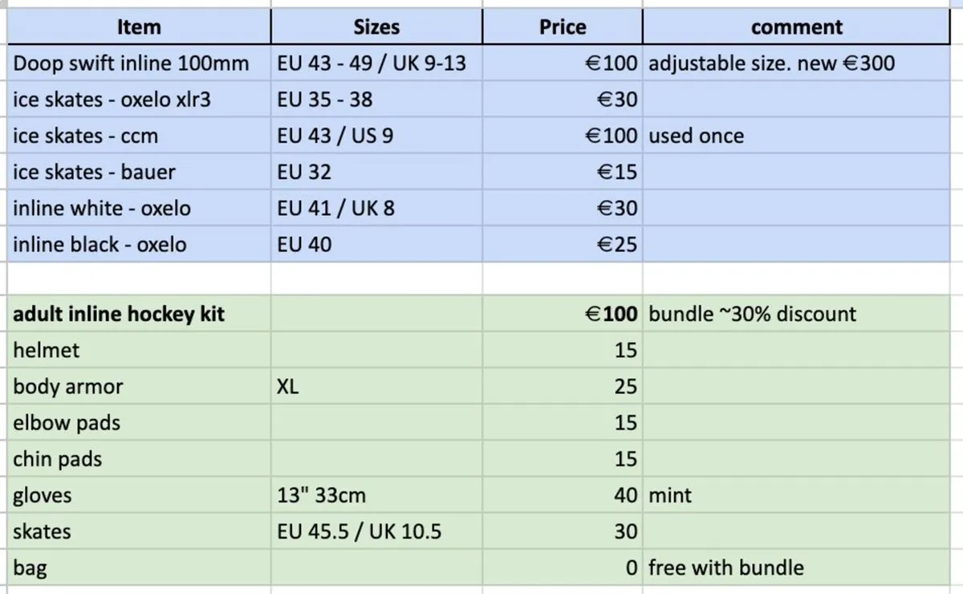Select the XL size cell
963x594 pixels.
click(x=376, y=386)
